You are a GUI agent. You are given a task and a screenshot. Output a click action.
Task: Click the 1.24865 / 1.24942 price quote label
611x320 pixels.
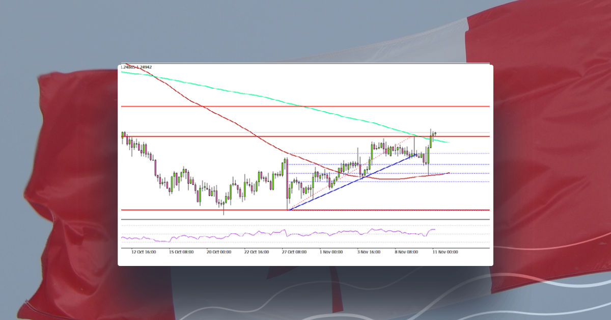click(136, 66)
